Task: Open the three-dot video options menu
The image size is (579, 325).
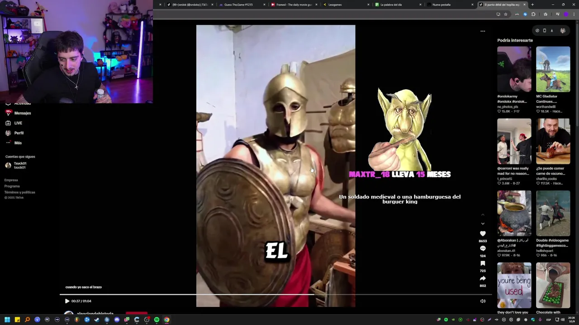Action: coord(483,31)
